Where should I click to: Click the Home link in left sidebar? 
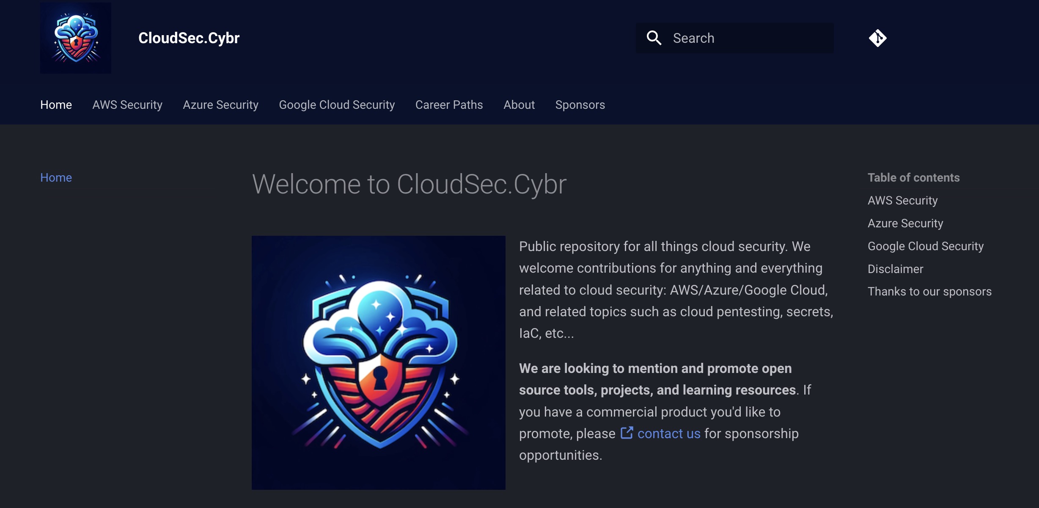tap(56, 177)
